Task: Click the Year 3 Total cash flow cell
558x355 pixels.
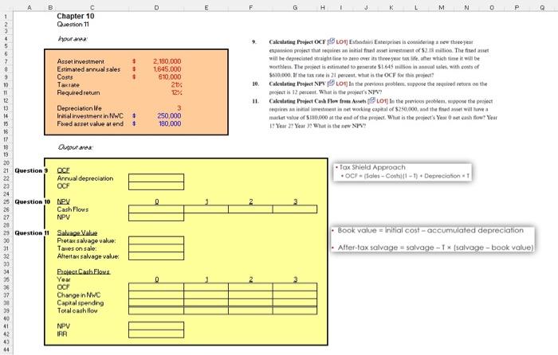Action: pos(295,310)
